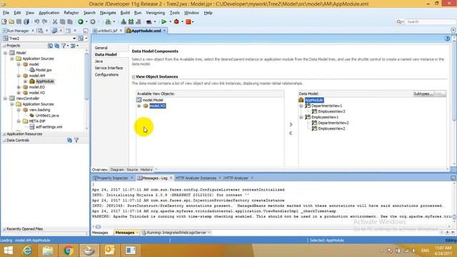Image resolution: width=457 pixels, height=257 pixels.
Task: Open the Versioning menu
Action: tap(156, 13)
